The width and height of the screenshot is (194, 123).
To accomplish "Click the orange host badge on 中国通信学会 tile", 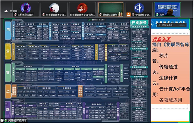I will (x=129, y=14).
